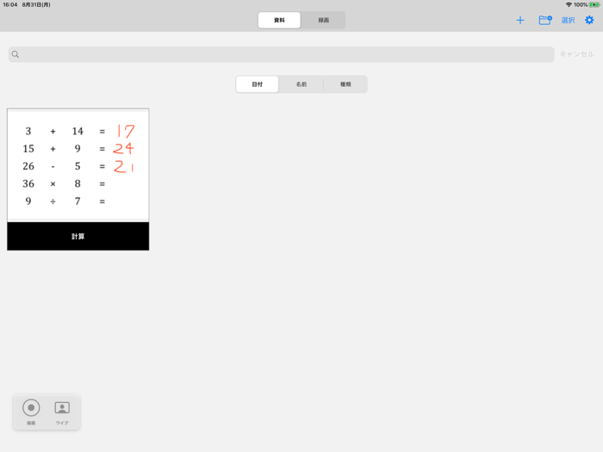Tap the battery indicator icon
The image size is (603, 452).
(594, 4)
